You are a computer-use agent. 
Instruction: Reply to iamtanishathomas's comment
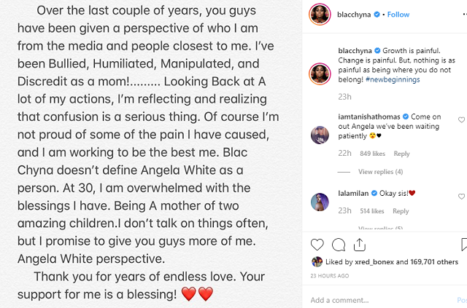pyautogui.click(x=401, y=154)
